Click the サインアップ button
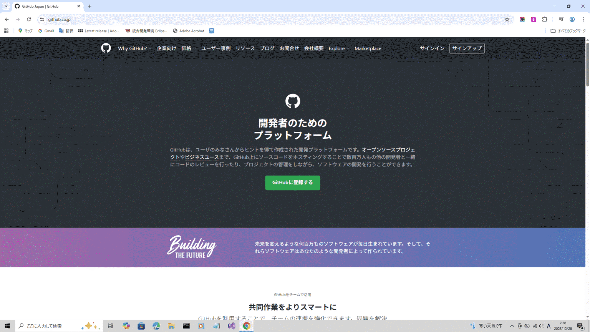The height and width of the screenshot is (332, 590). 467,48
